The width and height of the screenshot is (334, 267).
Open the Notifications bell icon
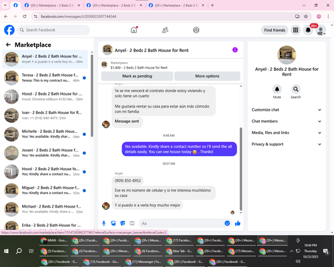pos(308,30)
